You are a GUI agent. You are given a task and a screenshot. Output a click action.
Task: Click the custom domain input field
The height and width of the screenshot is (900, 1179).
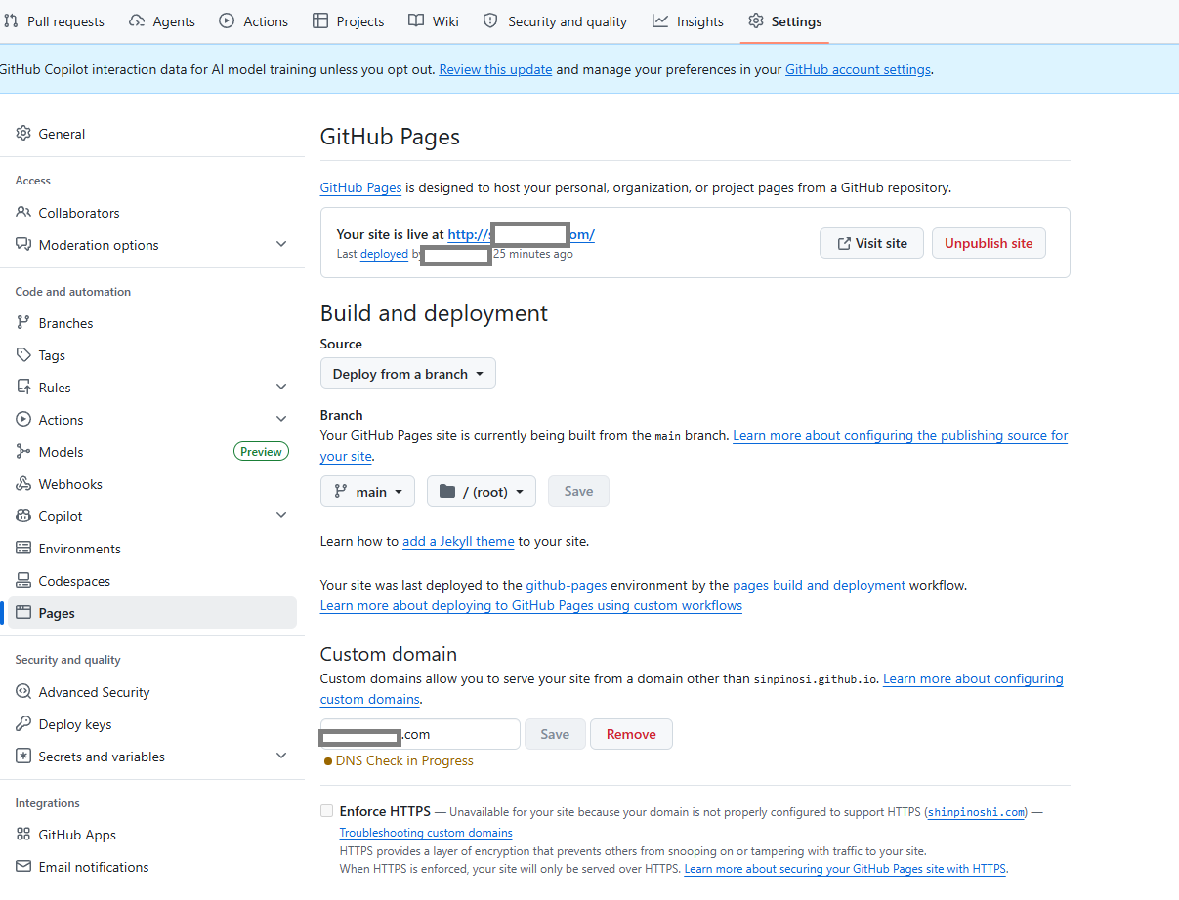point(420,734)
